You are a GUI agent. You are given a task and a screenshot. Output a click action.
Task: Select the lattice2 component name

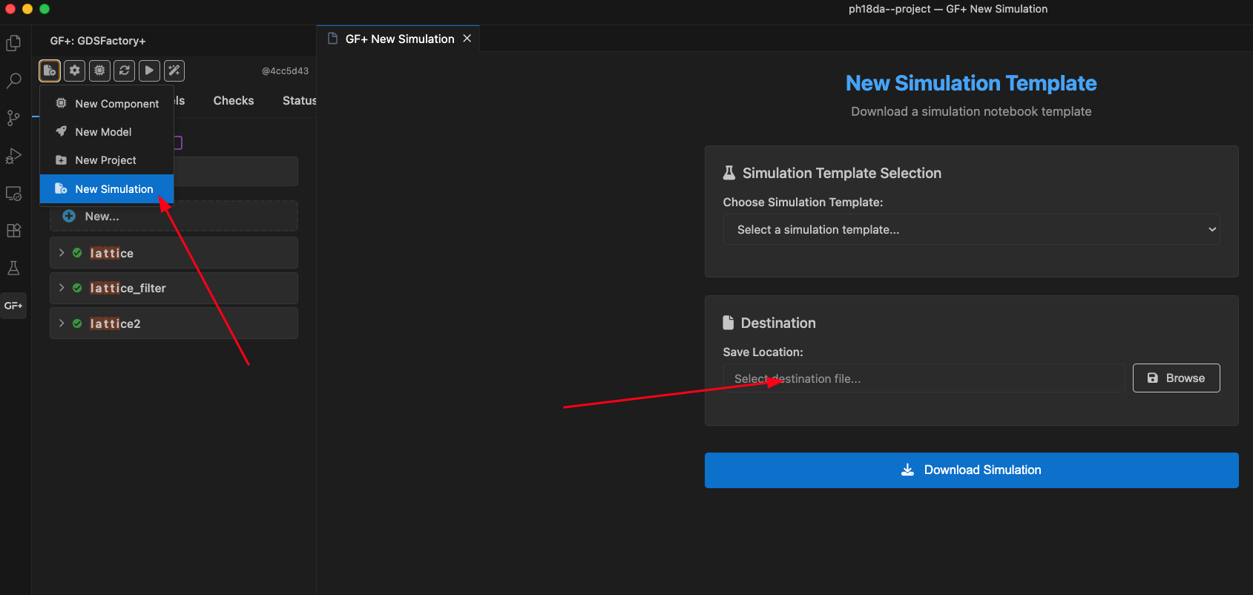[115, 323]
